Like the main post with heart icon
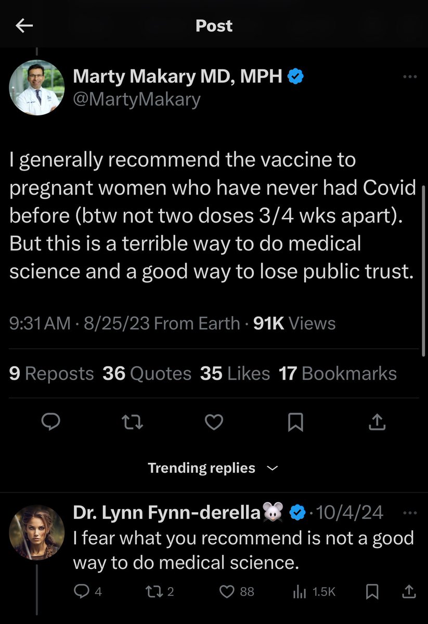Viewport: 428px width, 624px height. [214, 424]
